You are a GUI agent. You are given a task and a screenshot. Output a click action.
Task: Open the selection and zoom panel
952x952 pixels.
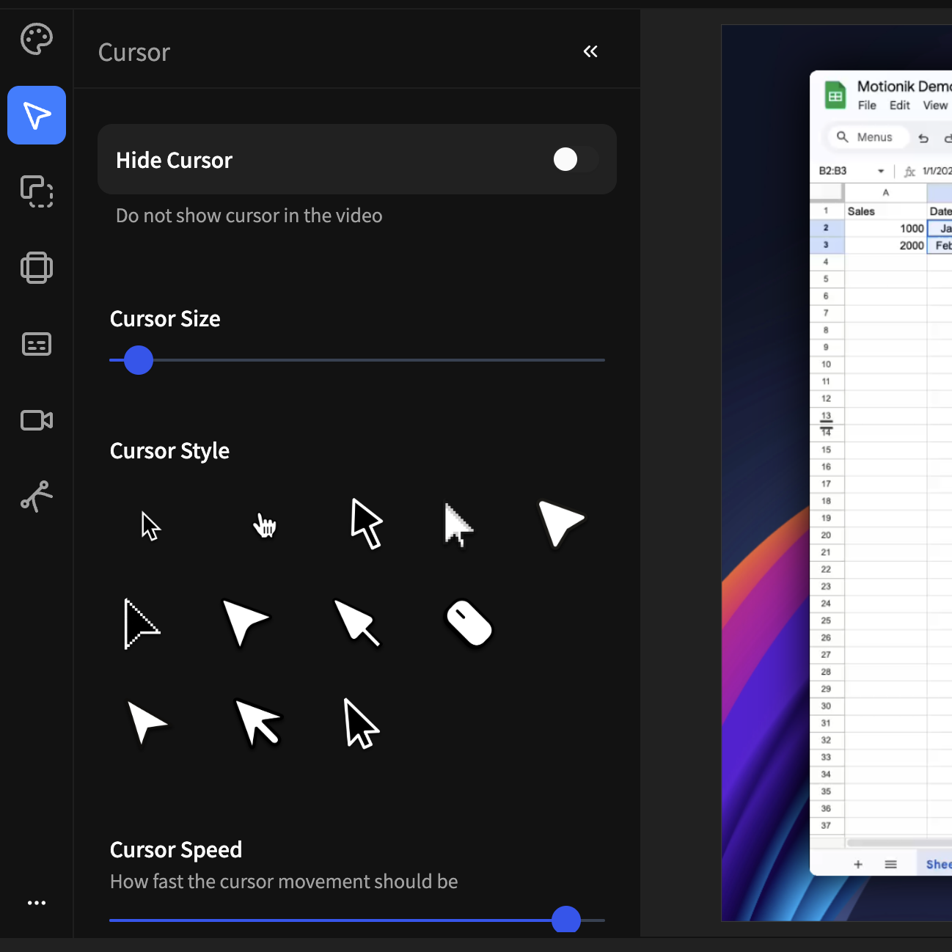pos(36,192)
